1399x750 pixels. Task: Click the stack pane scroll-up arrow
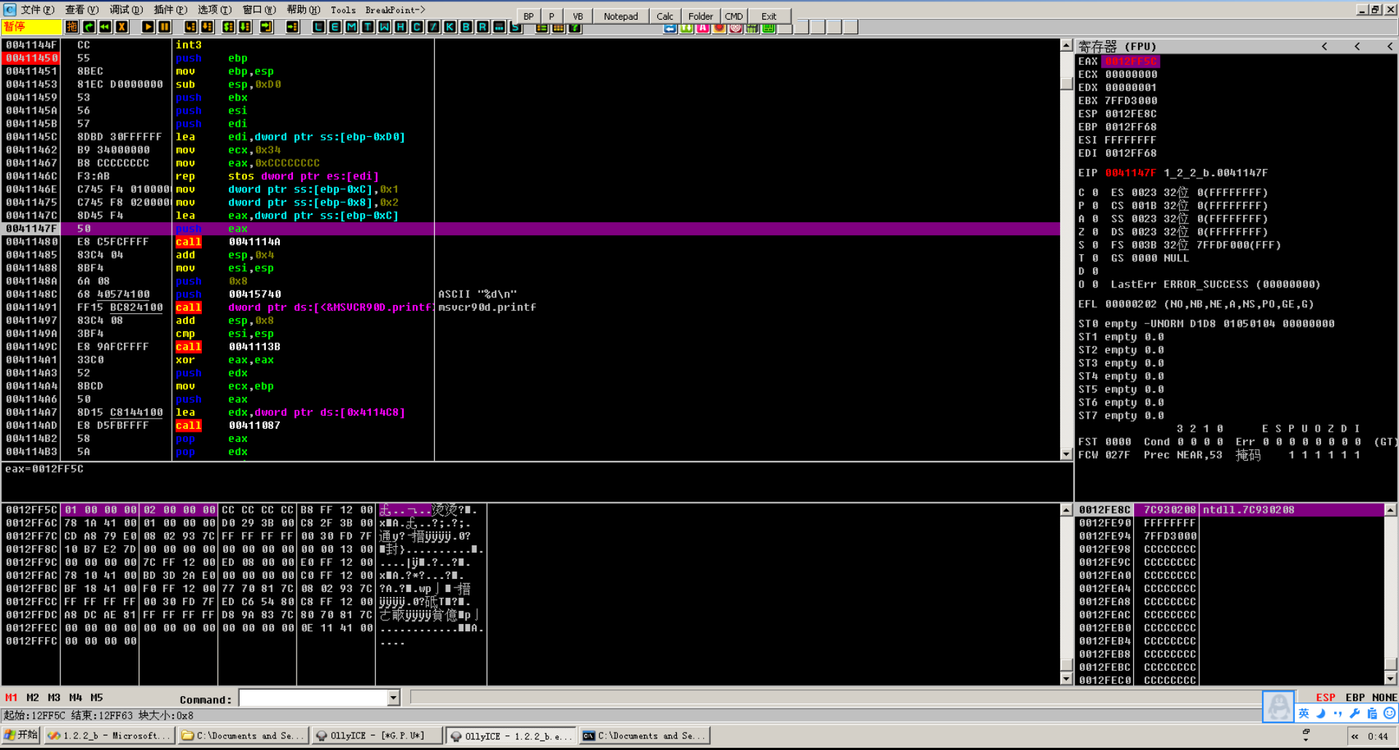pyautogui.click(x=1390, y=510)
